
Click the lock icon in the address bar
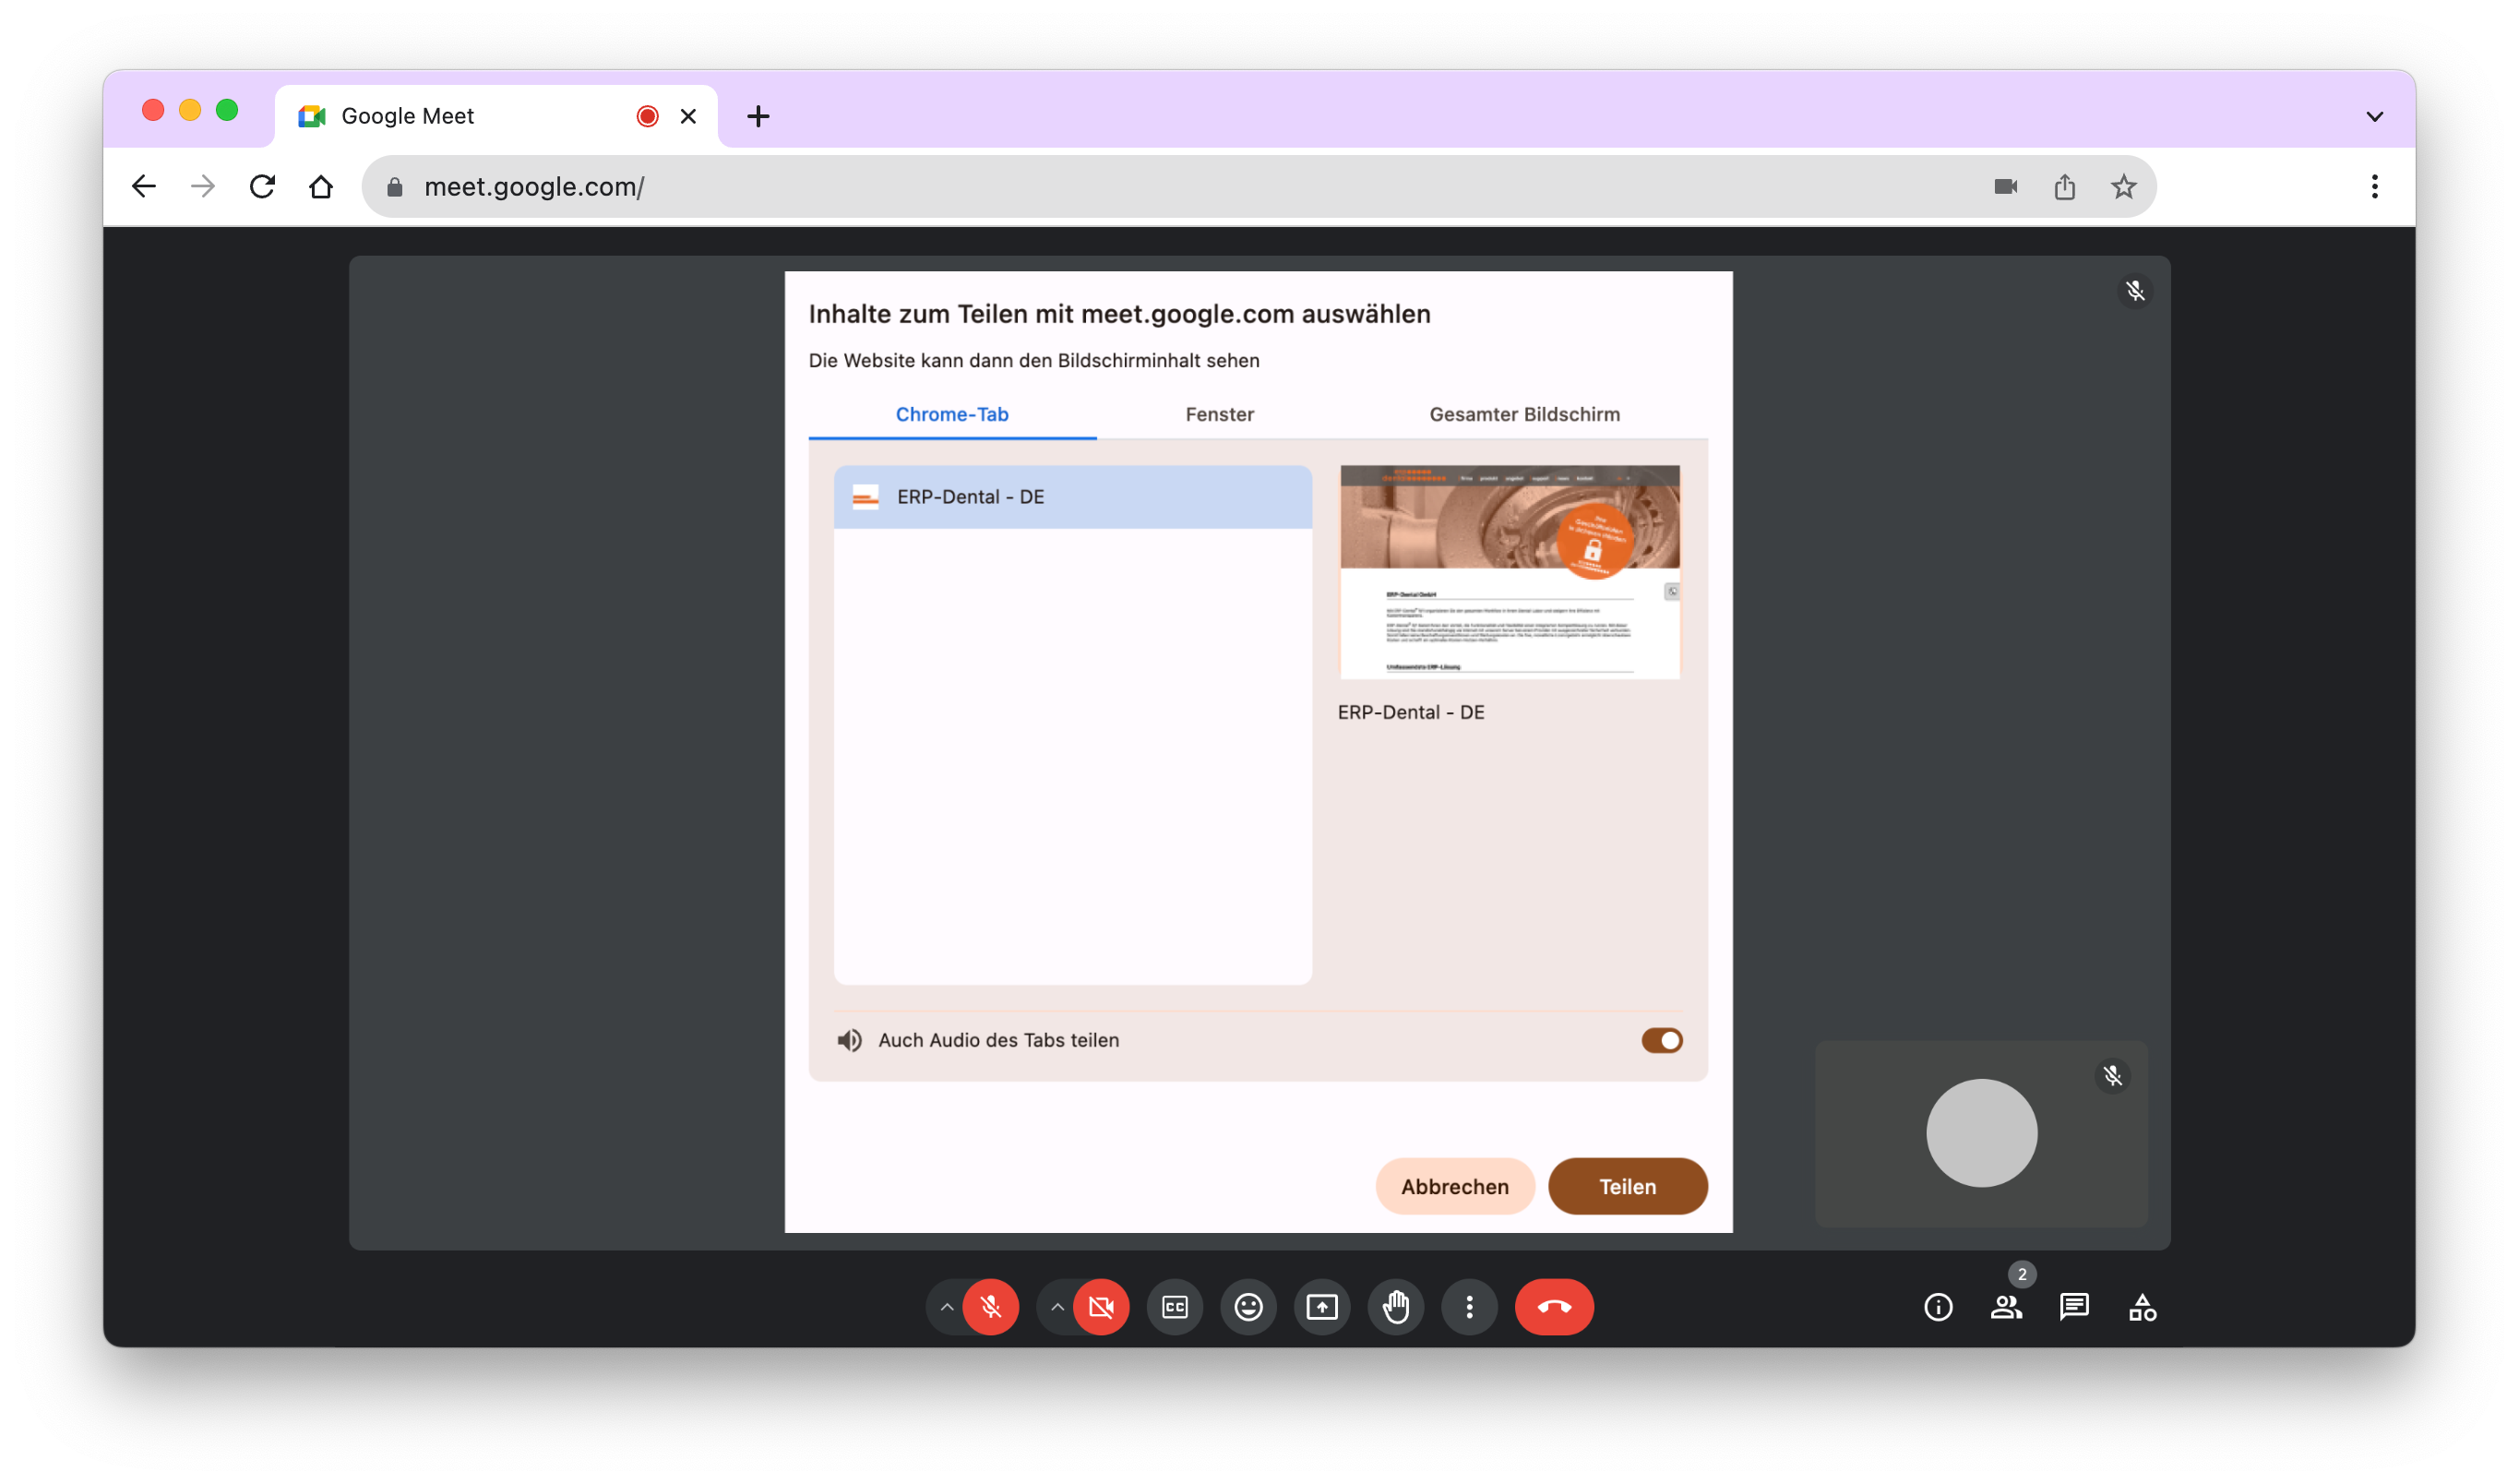coord(395,187)
